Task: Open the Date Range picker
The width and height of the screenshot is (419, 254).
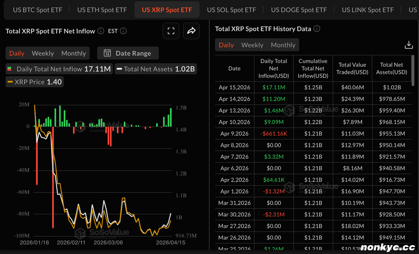Action: (x=128, y=53)
